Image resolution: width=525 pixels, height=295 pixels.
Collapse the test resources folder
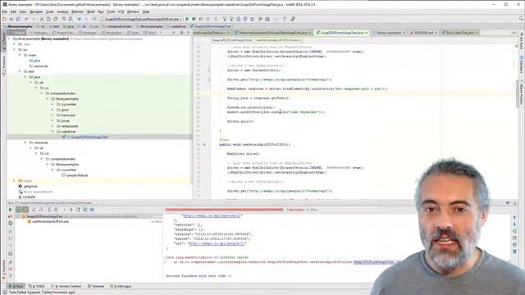pos(25,143)
